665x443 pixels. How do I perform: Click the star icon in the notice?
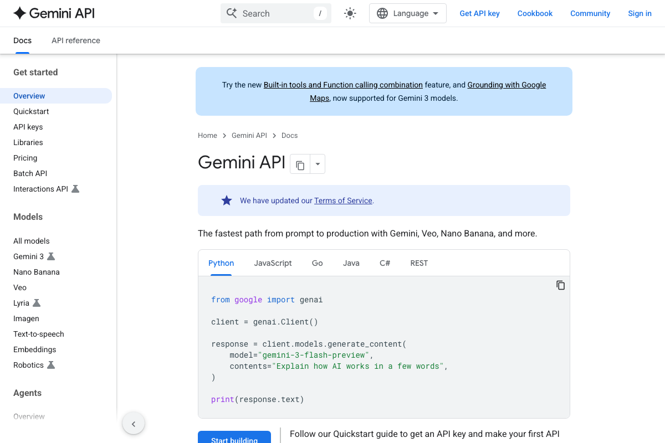227,200
